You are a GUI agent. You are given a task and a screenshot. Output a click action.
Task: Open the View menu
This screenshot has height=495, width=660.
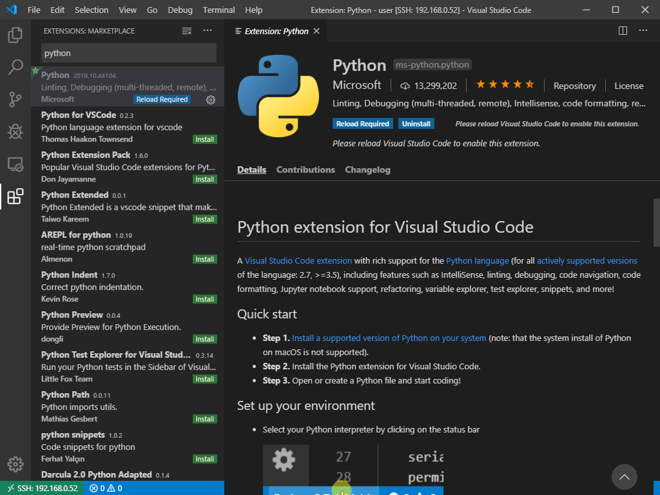point(128,10)
